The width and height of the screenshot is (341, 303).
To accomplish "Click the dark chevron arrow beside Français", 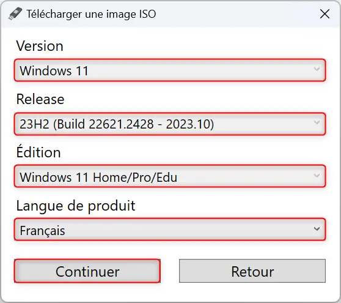I will pos(317,229).
